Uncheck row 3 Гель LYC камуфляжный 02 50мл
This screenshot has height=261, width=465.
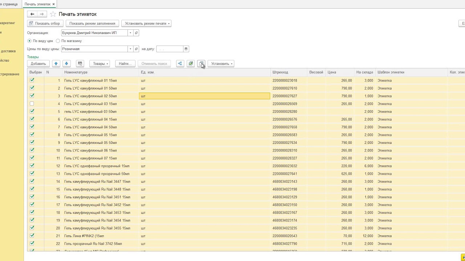[32, 96]
